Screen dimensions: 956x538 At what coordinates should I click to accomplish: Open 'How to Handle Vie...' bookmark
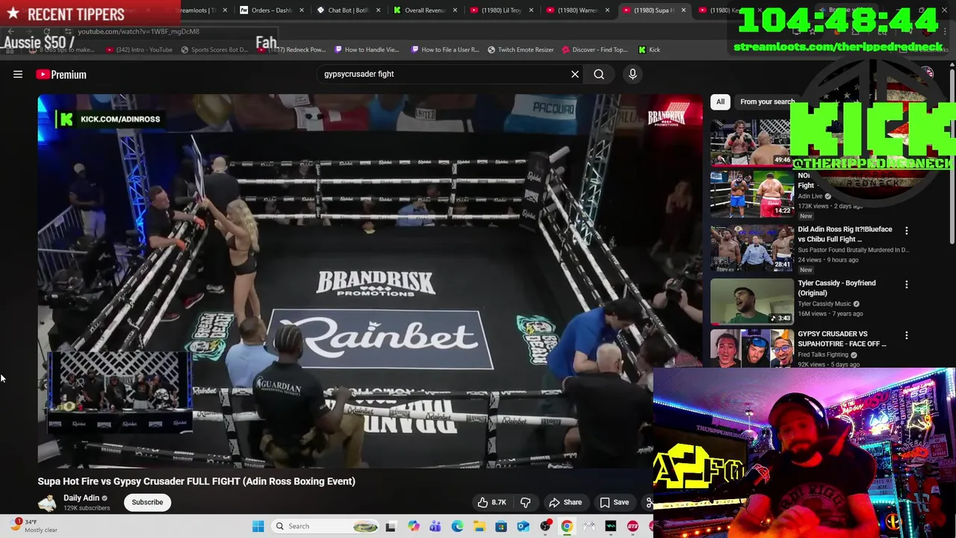[x=367, y=49]
